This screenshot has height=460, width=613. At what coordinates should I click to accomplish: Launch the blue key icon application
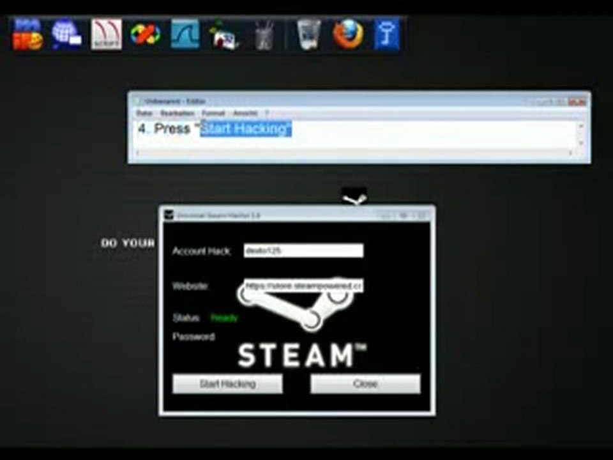(386, 34)
